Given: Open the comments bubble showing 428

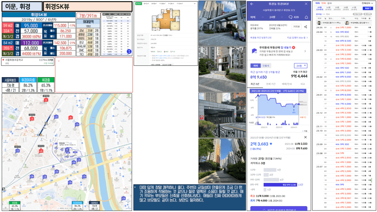Looking at the screenshot, I should point(294,17).
